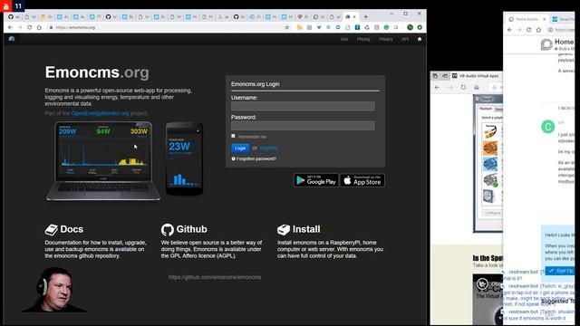Click the set-tabs-aside icon in Edge window
Screen dimensions: 580x326
445,76
